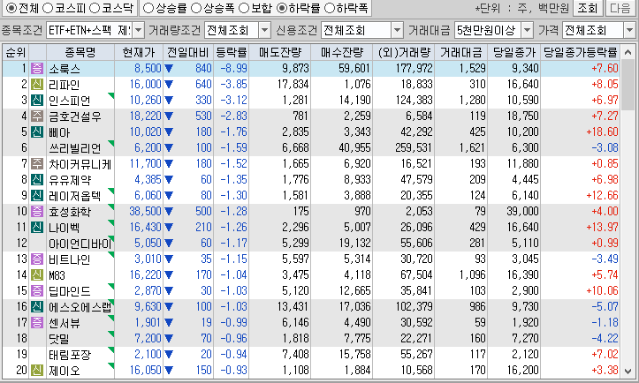Click price 38,500 in 효성화학 row
Viewport: 639px width, 383px height.
146,211
